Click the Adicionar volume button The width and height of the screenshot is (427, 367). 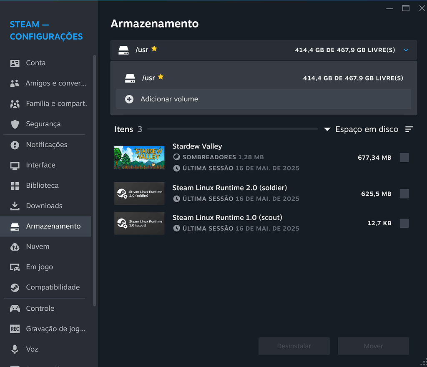point(169,99)
